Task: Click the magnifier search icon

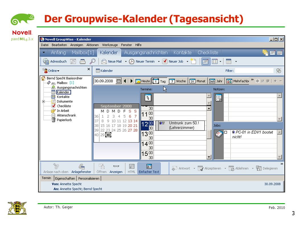Action: [92, 61]
